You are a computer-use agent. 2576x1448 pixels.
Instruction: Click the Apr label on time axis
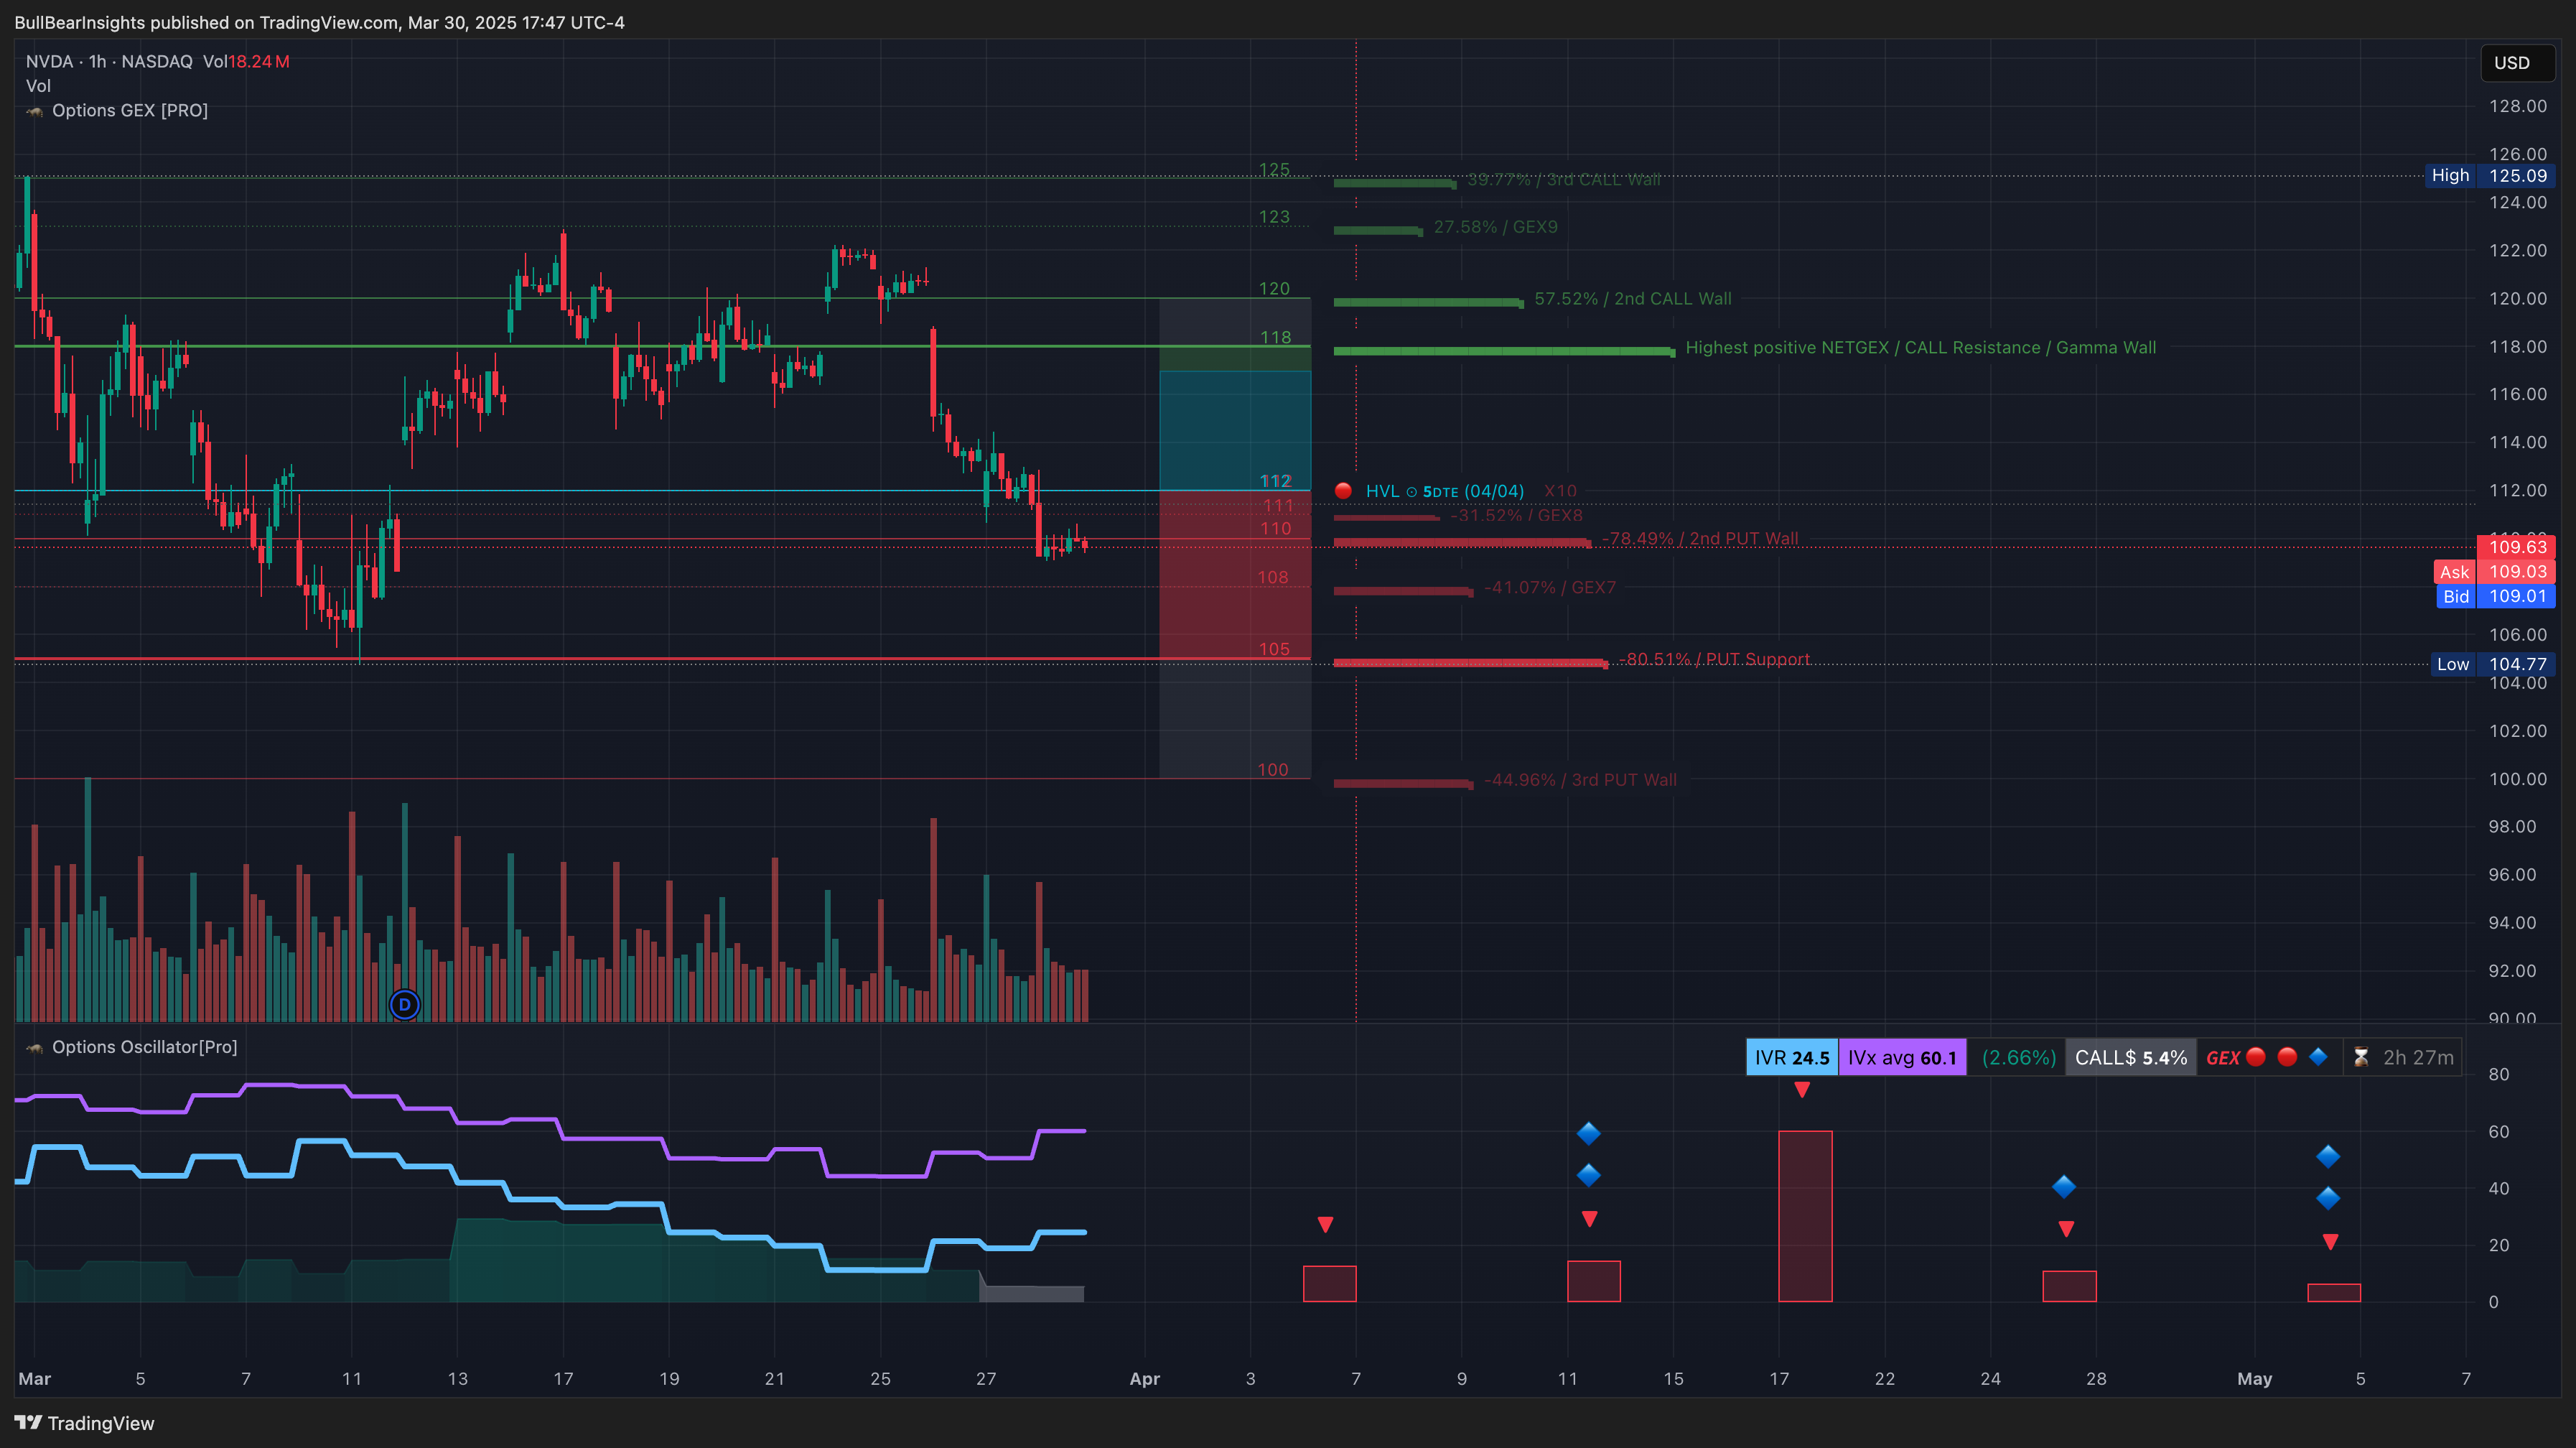(1144, 1379)
